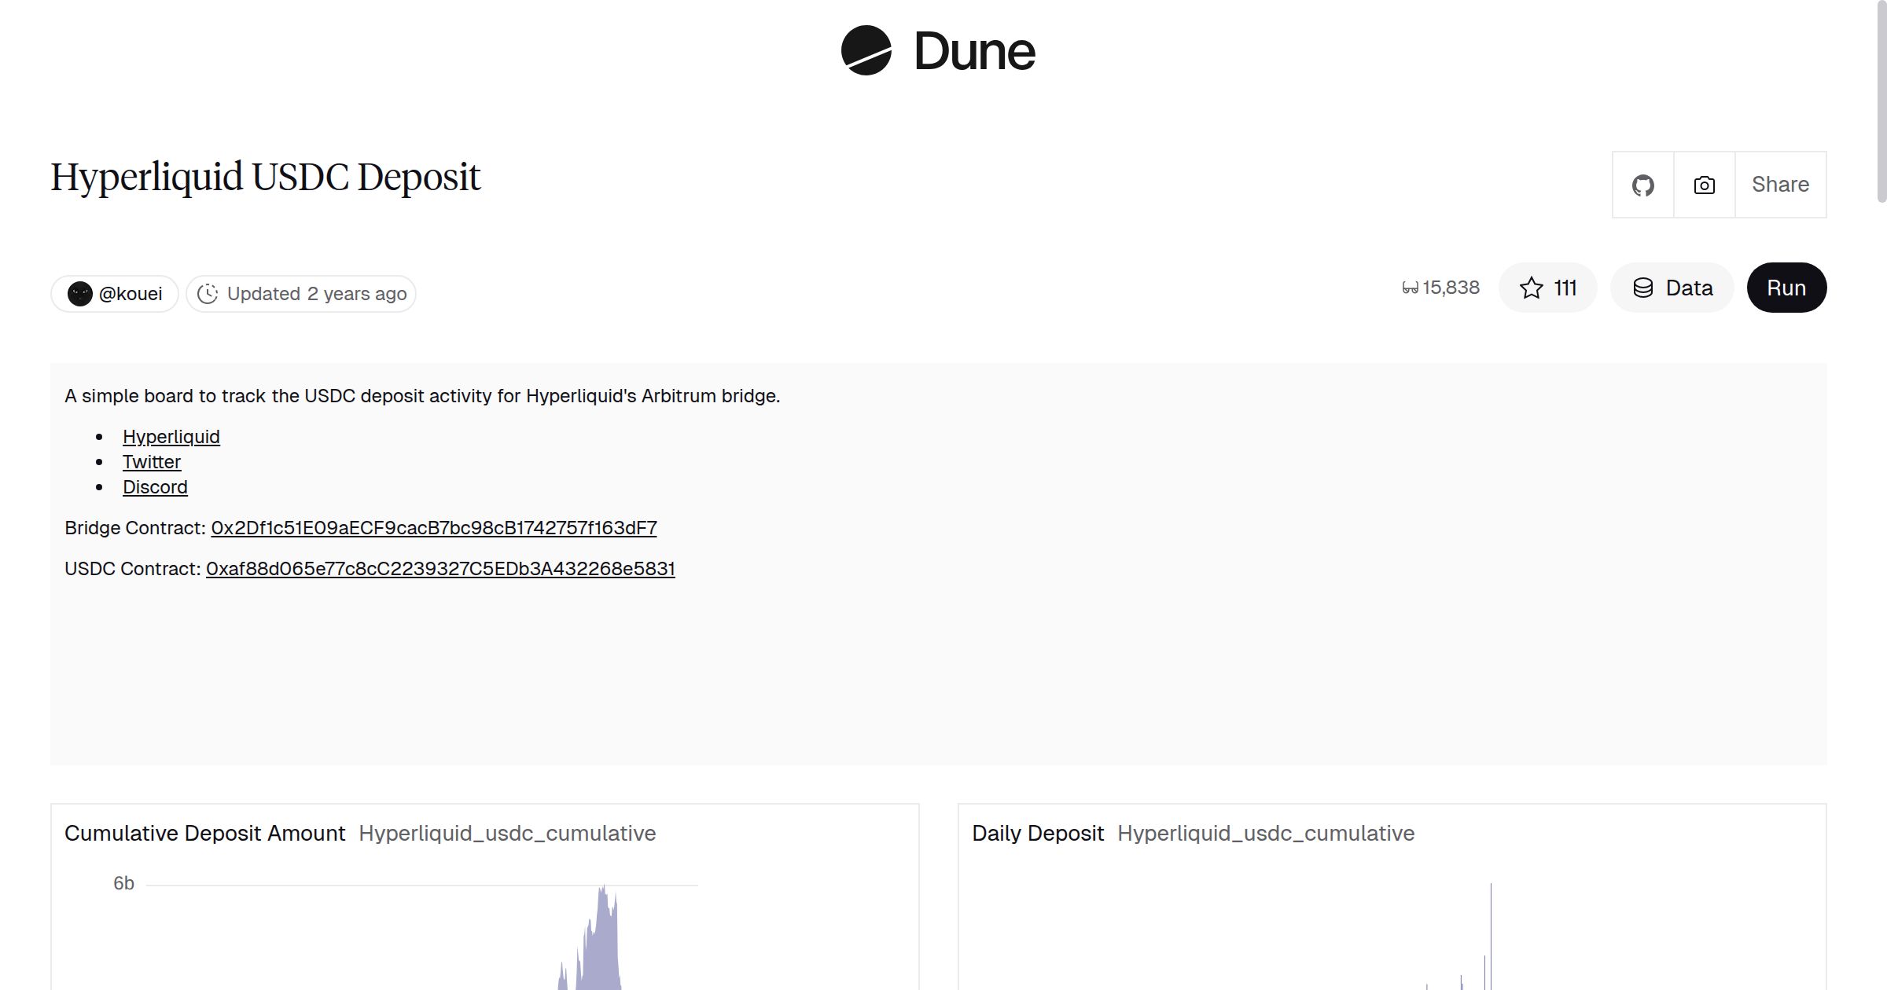Click the Share button
The image size is (1887, 990).
(1780, 184)
